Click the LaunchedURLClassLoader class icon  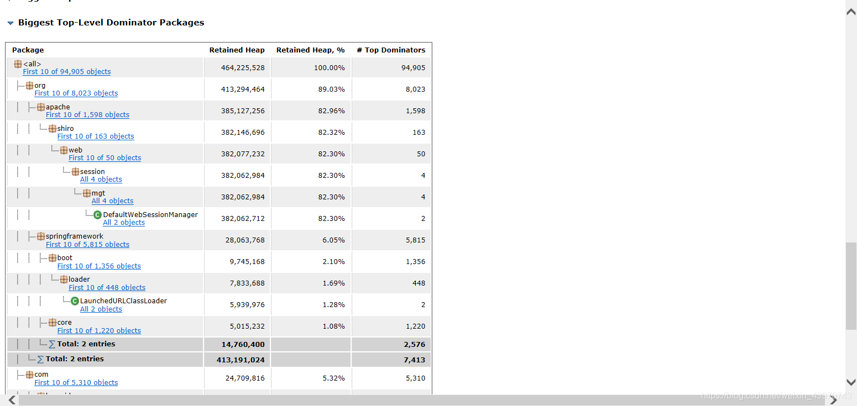click(x=75, y=301)
